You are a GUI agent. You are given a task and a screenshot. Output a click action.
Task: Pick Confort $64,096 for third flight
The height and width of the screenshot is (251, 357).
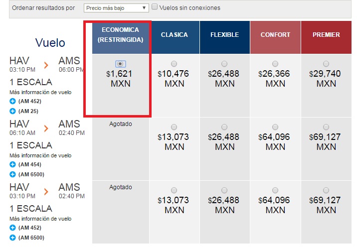275,190
